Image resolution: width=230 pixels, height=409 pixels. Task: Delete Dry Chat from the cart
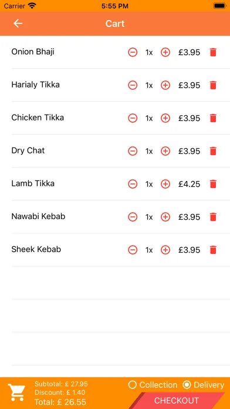tap(213, 151)
